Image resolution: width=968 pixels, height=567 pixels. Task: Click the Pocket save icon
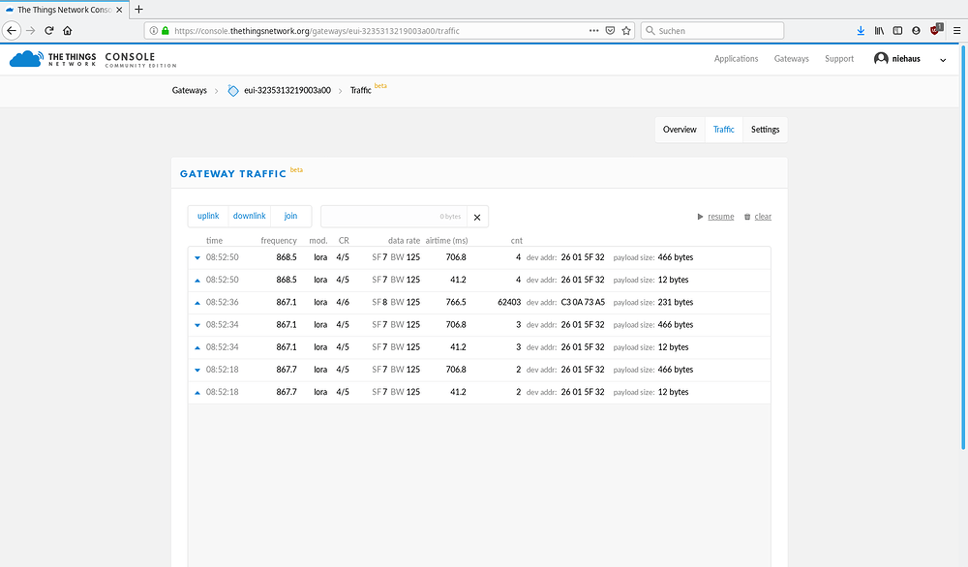tap(610, 30)
